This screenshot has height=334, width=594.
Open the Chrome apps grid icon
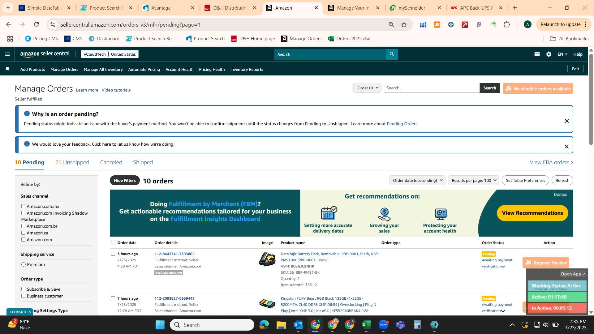click(10, 39)
